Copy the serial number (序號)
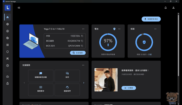 82,36
